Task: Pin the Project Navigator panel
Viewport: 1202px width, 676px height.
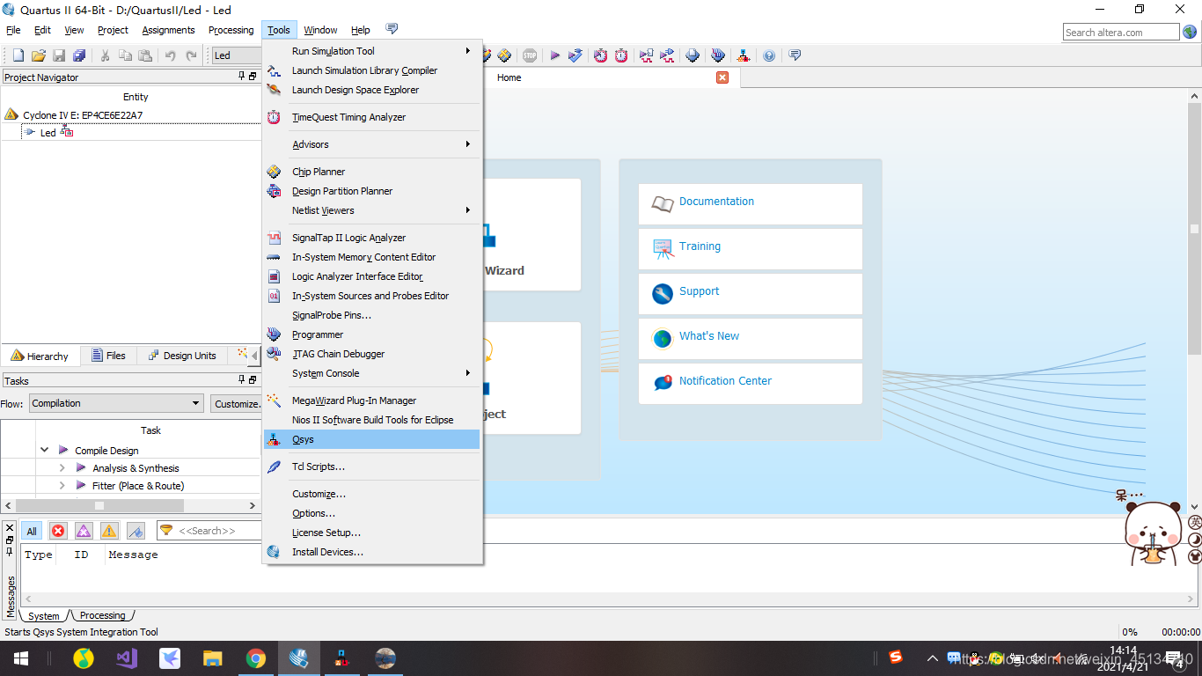Action: point(242,77)
